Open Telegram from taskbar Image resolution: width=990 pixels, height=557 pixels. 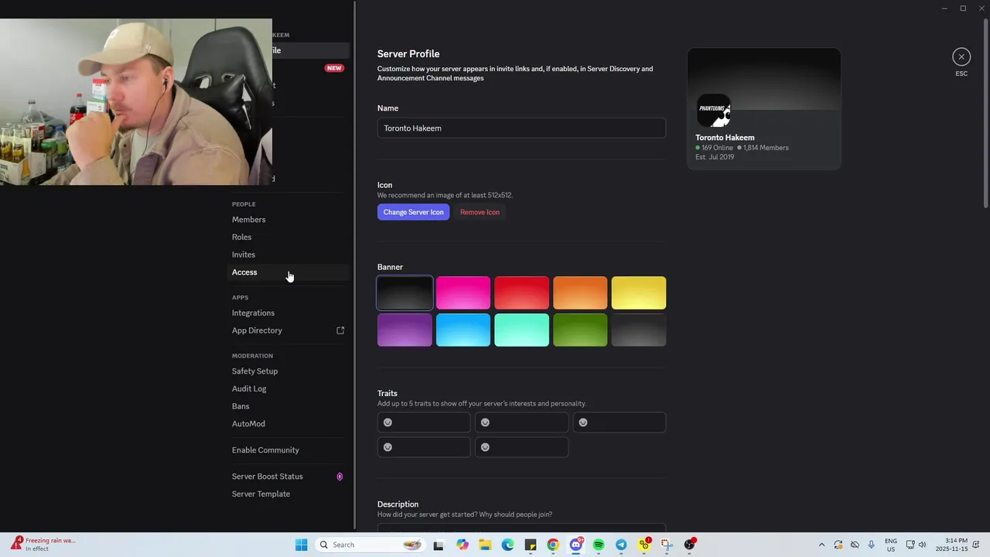tap(621, 545)
